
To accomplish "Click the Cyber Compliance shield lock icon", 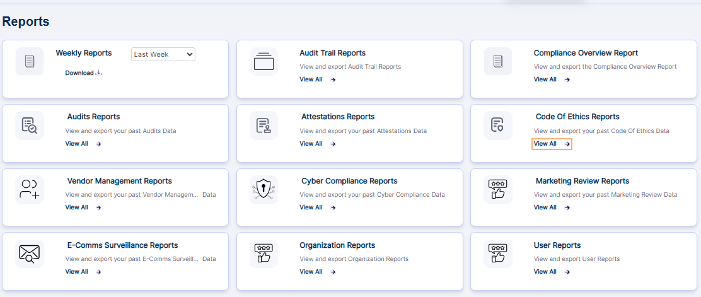I will coord(264,190).
